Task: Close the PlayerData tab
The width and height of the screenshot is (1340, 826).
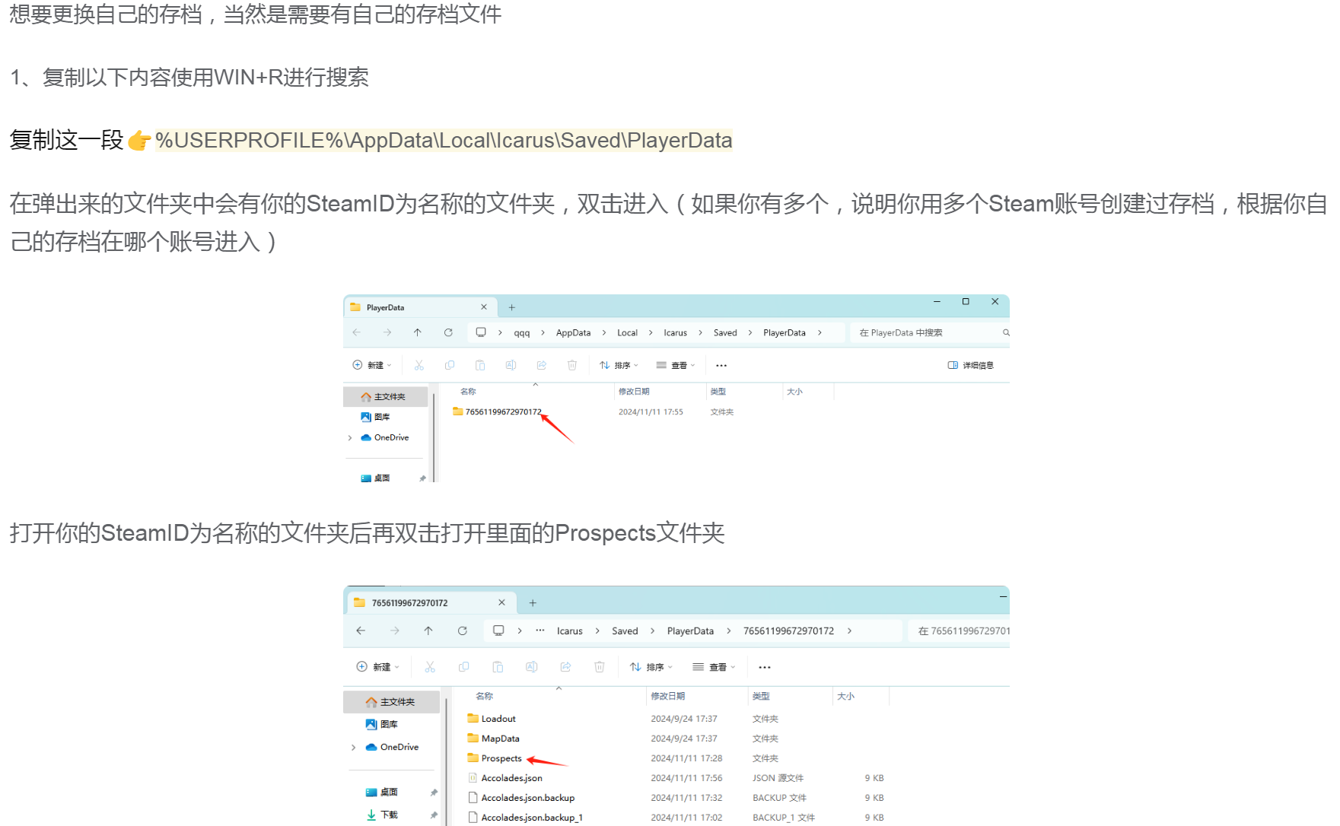Action: (484, 307)
